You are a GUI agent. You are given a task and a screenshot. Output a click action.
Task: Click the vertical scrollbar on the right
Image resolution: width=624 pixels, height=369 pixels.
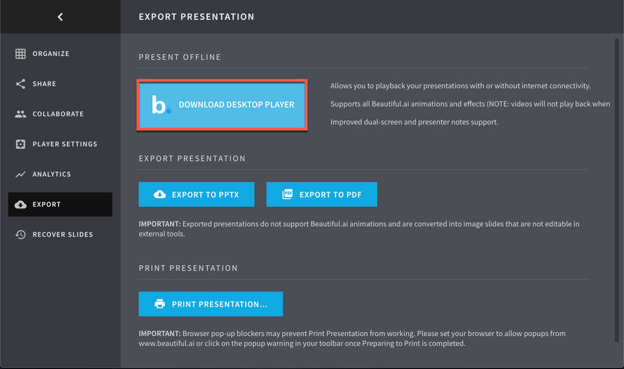(616, 188)
